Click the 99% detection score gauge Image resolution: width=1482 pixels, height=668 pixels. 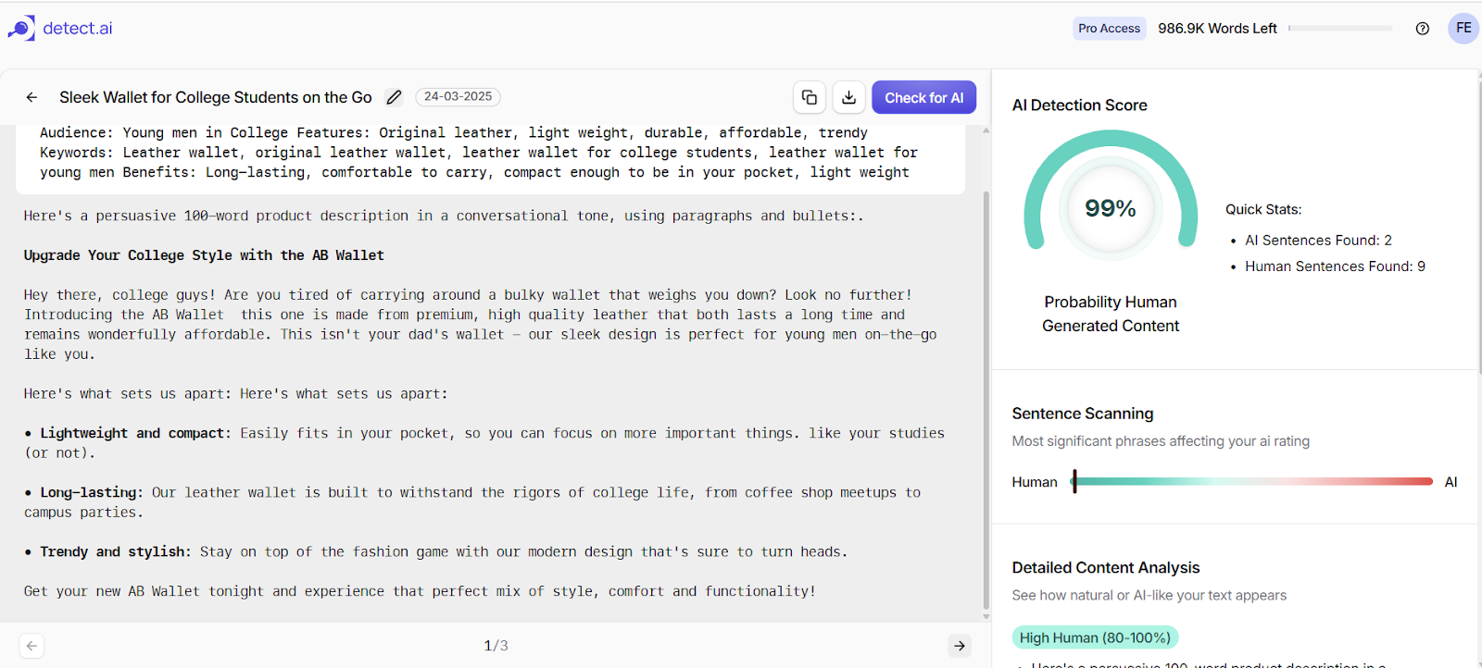tap(1111, 196)
